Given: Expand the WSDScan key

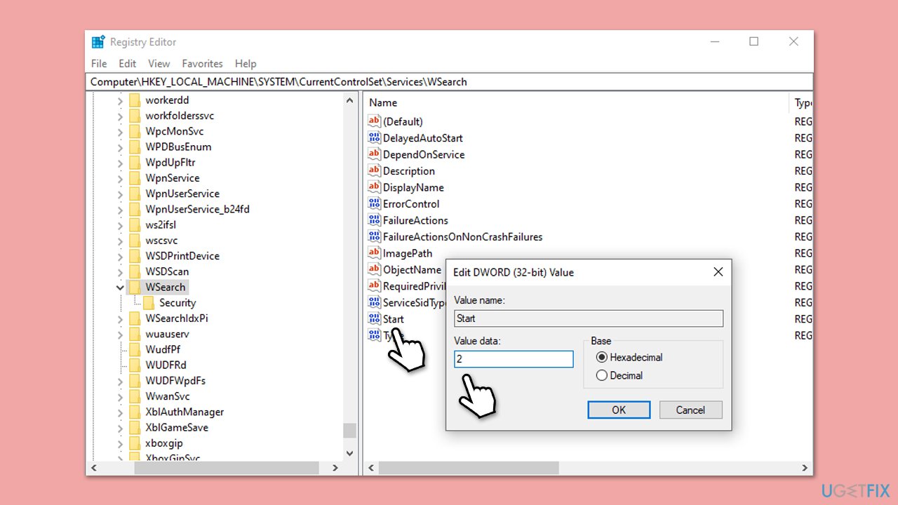Looking at the screenshot, I should [120, 271].
